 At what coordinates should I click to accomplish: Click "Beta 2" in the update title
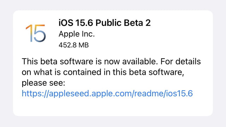click(137, 23)
